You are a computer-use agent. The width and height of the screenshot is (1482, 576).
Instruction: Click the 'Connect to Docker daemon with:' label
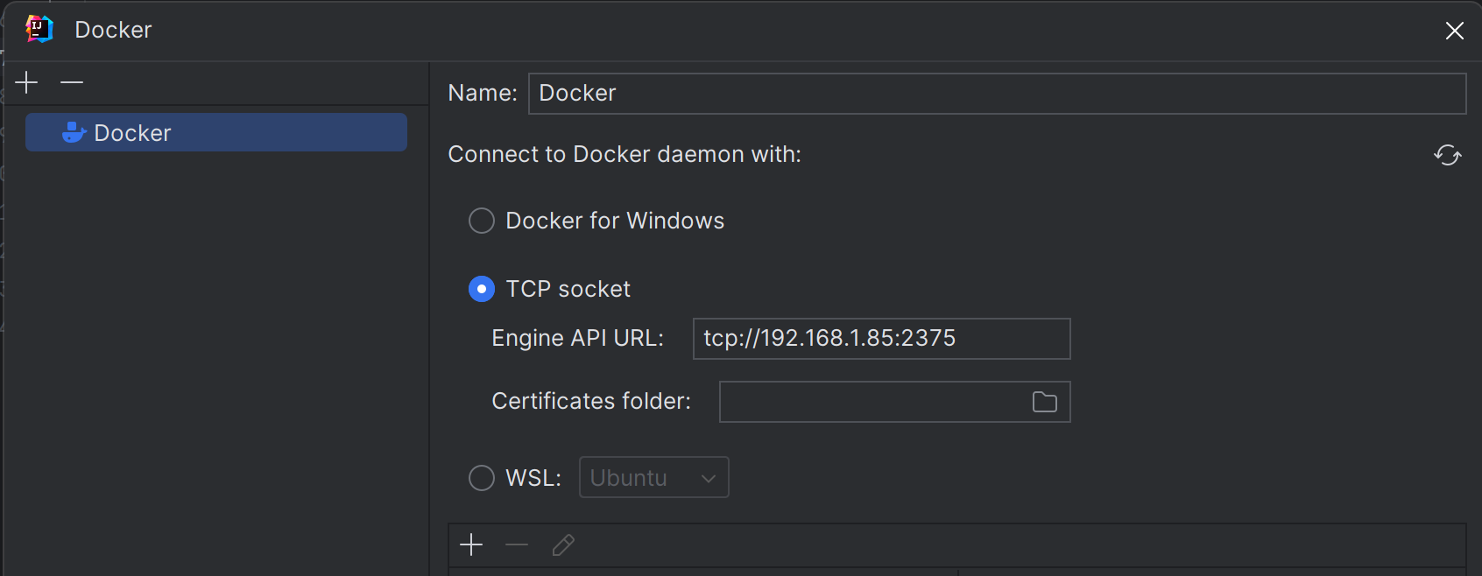click(625, 154)
